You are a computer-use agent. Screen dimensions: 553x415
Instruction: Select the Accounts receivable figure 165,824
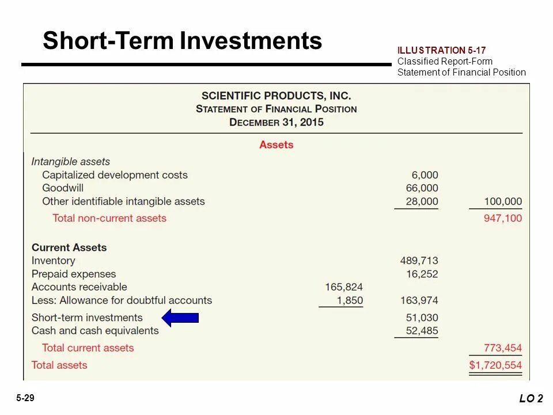[344, 287]
